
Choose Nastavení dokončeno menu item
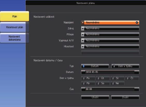click(x=14, y=38)
